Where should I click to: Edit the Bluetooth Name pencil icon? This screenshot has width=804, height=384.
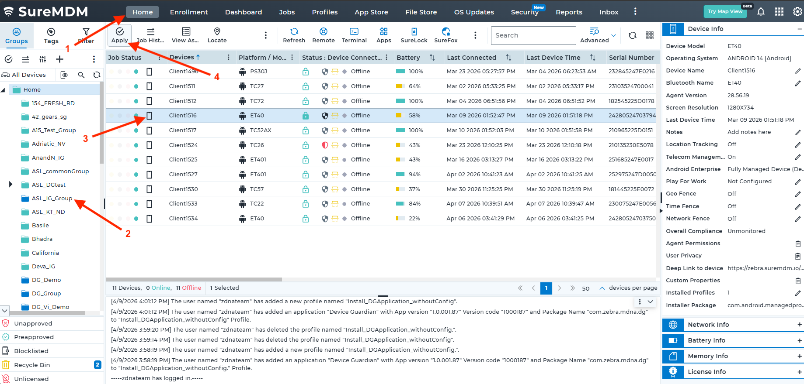[798, 83]
